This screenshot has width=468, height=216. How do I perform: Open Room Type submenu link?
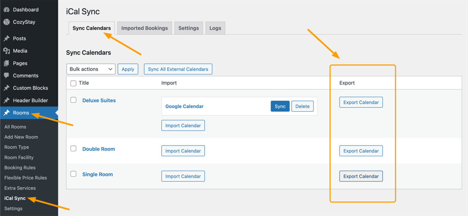pos(16,147)
